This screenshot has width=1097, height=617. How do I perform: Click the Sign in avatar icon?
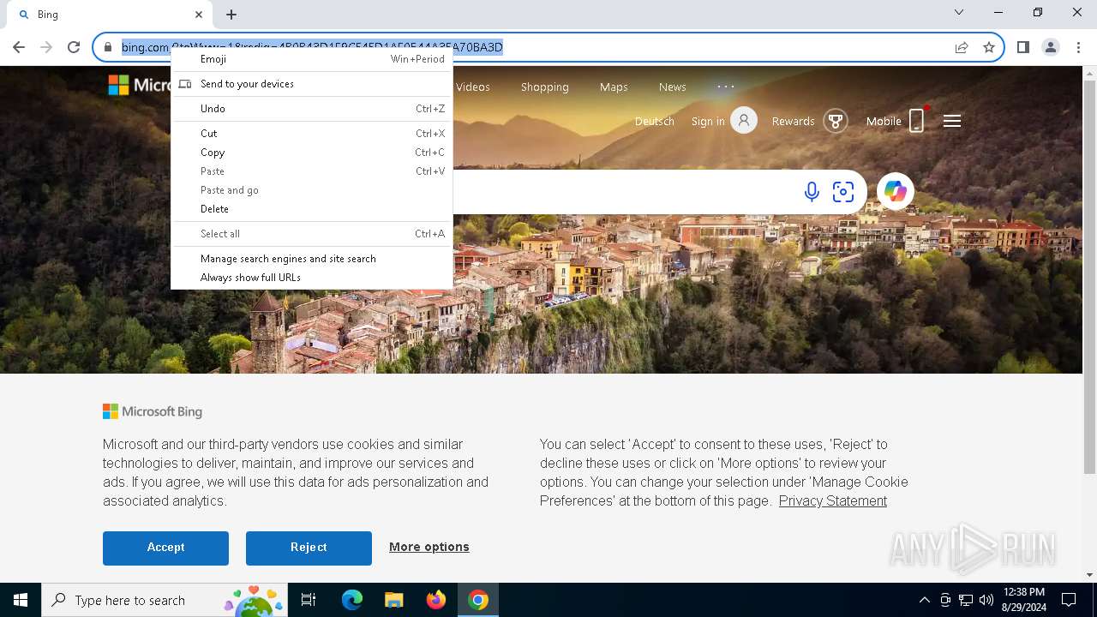point(744,121)
